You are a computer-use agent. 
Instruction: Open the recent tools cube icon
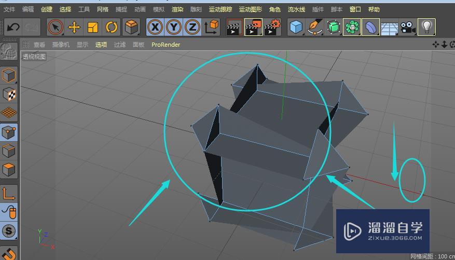coord(131,28)
